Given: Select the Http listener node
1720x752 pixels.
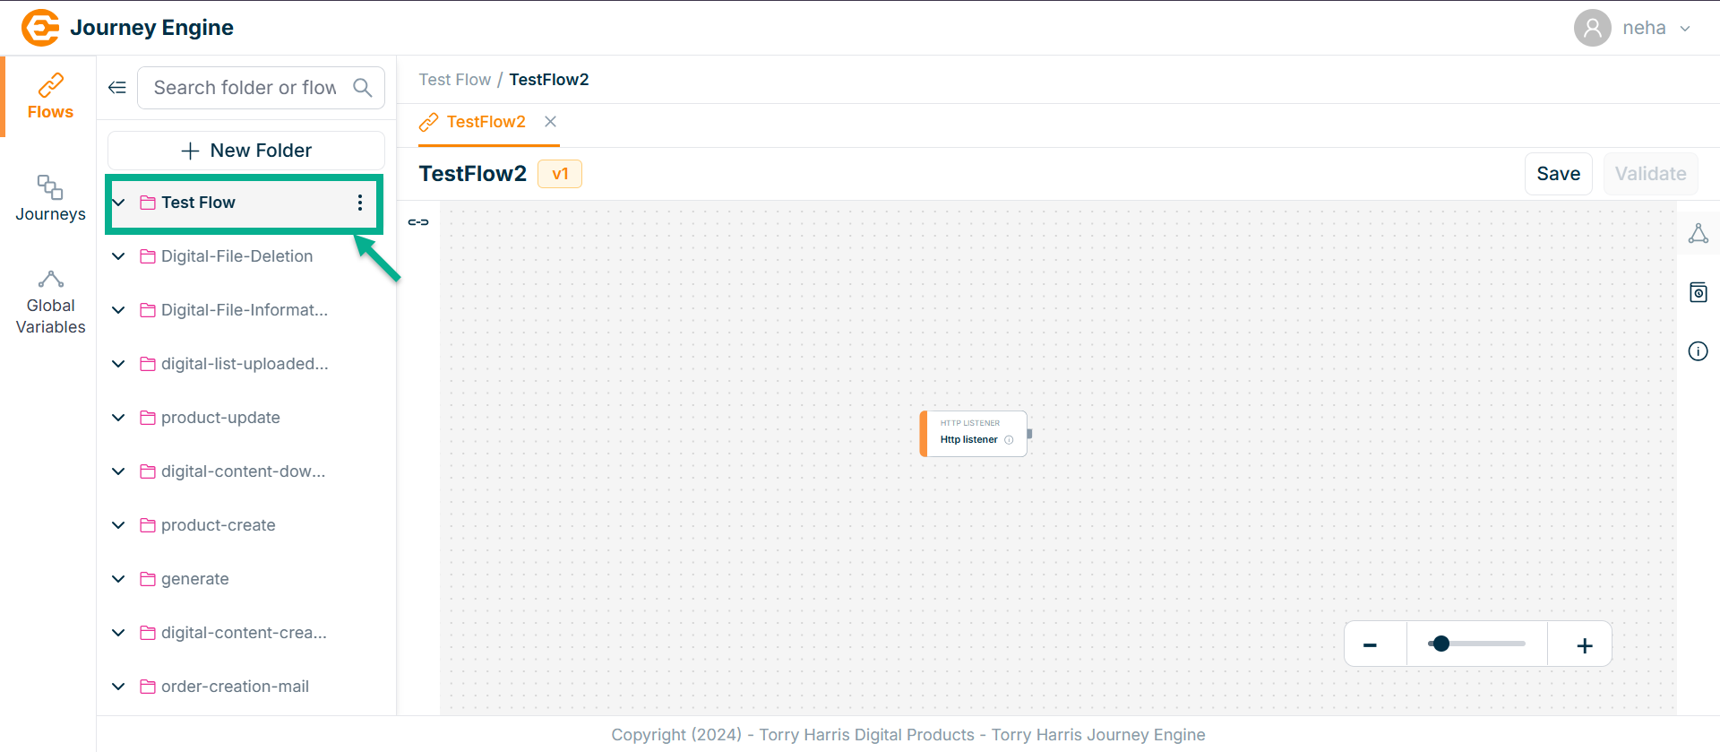Looking at the screenshot, I should [x=973, y=434].
